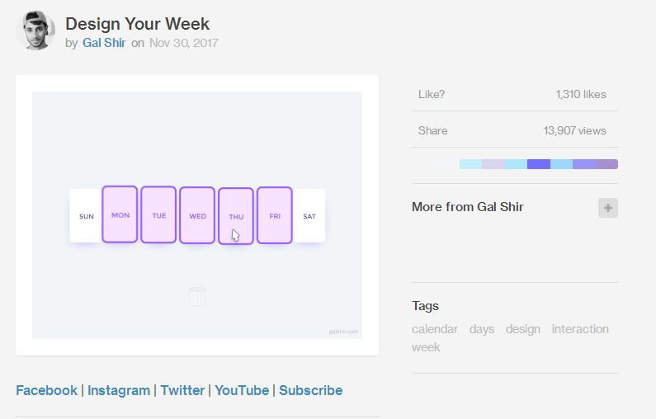Click the Share button
This screenshot has width=656, height=419.
coord(433,130)
